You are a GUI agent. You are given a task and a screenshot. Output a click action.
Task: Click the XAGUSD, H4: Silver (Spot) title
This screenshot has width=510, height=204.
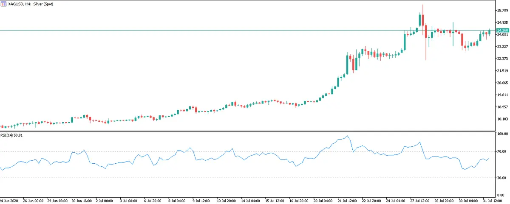point(31,4)
